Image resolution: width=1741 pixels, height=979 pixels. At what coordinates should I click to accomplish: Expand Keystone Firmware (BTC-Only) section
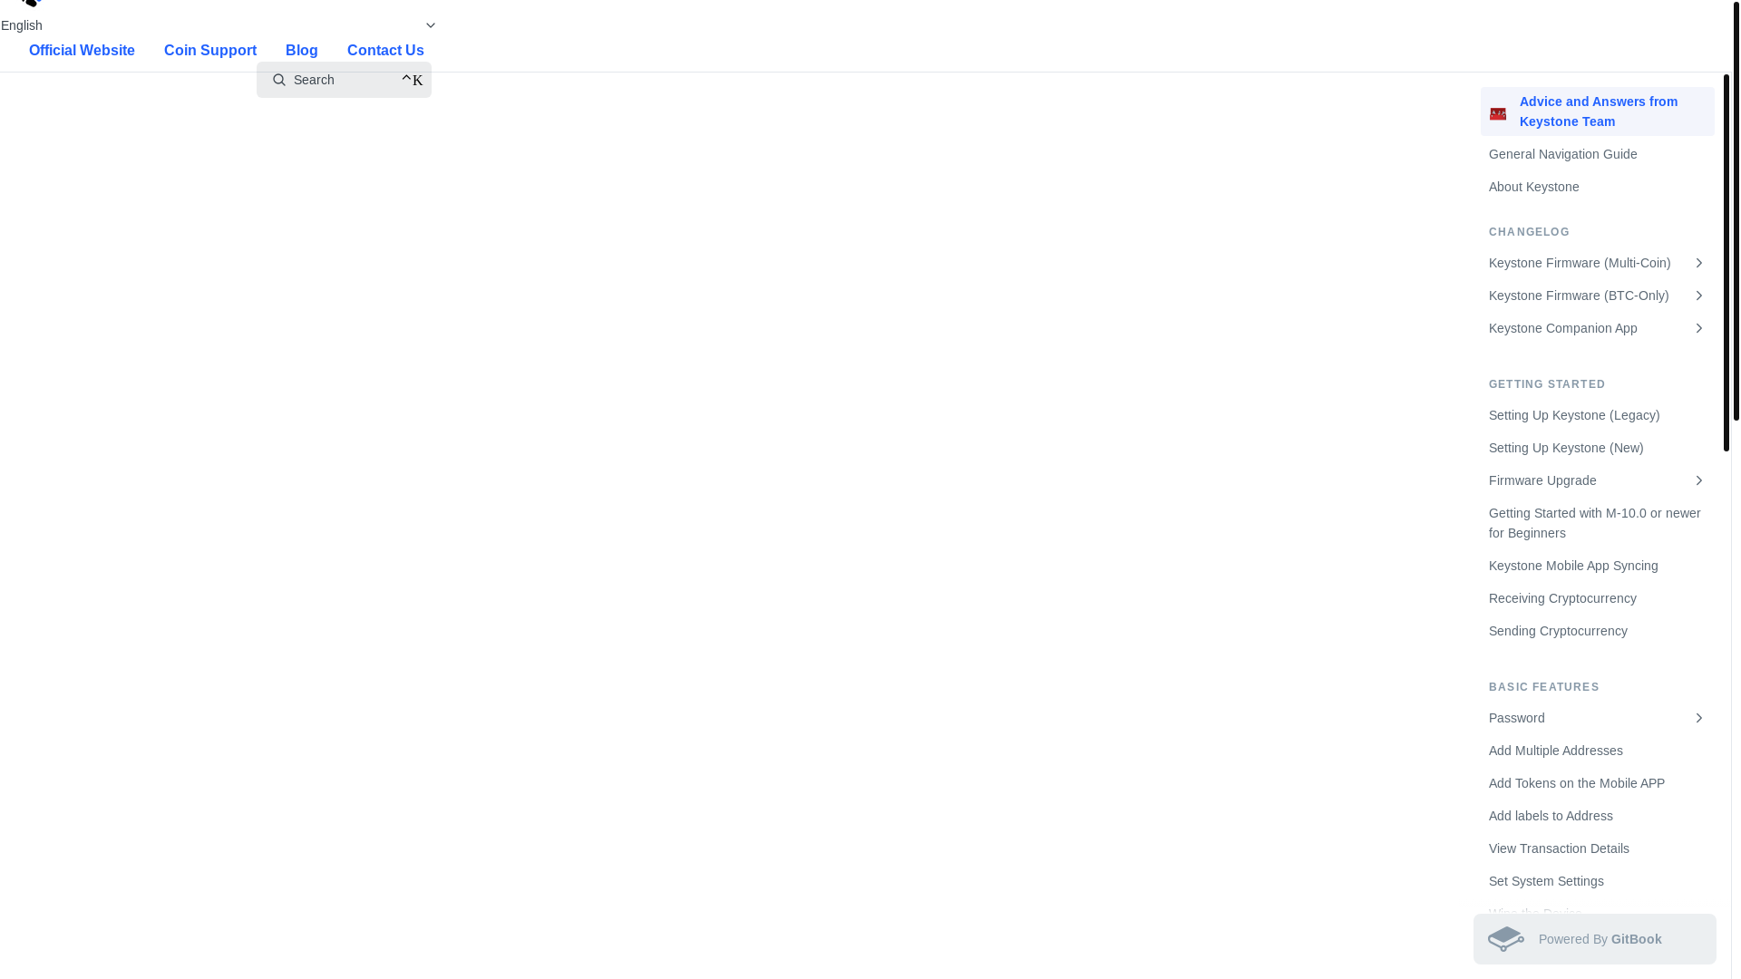click(x=1698, y=296)
